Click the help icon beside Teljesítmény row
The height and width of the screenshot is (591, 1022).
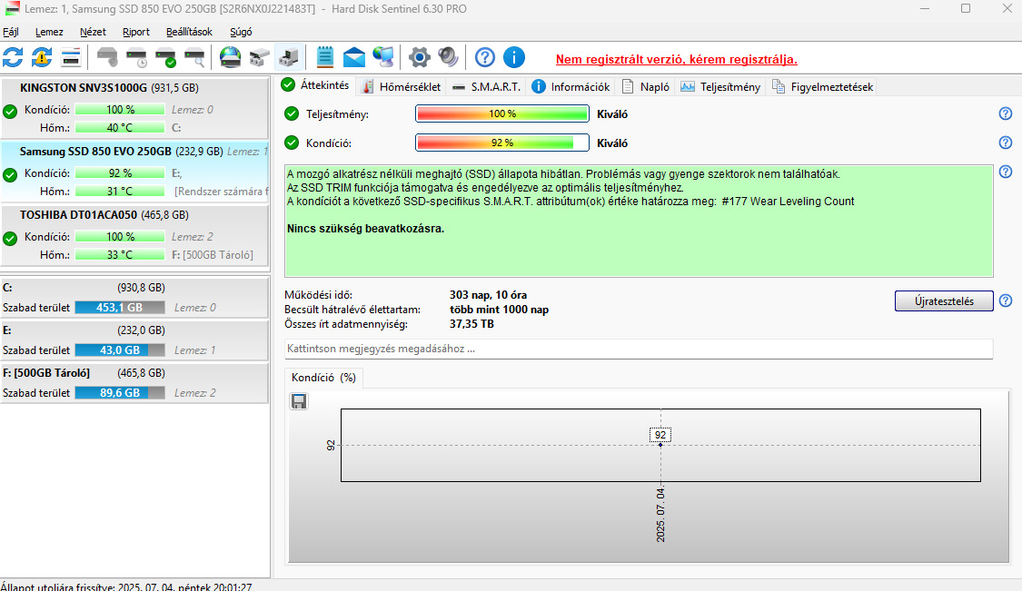(x=1005, y=114)
